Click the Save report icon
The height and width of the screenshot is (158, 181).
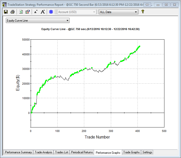[6, 12]
